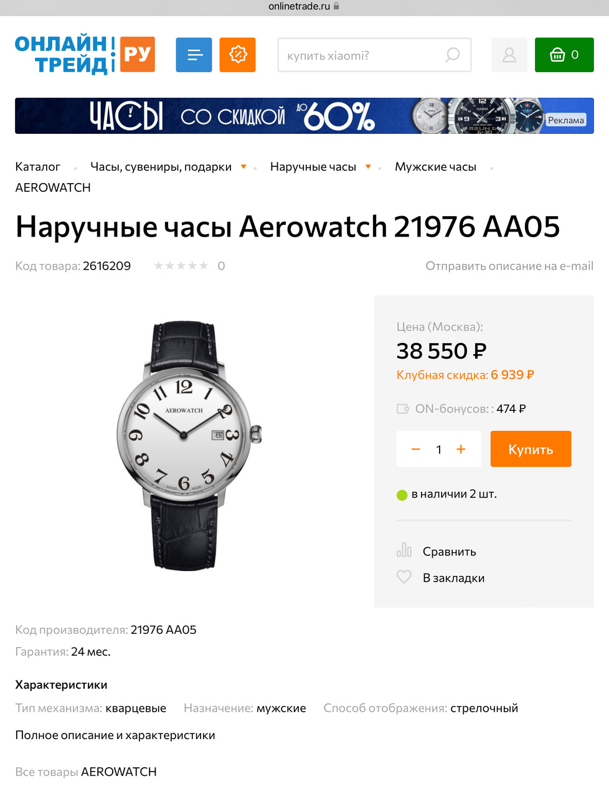Open the user profile icon
Image resolution: width=609 pixels, height=797 pixels.
pyautogui.click(x=509, y=55)
